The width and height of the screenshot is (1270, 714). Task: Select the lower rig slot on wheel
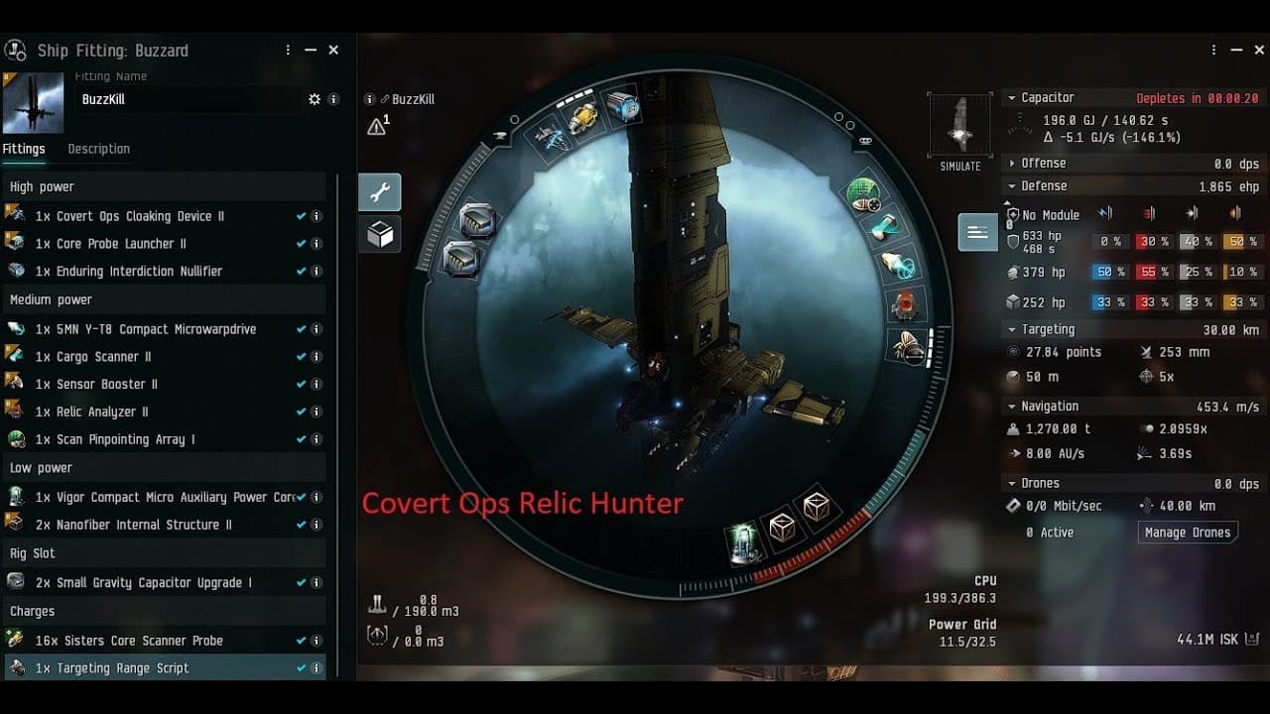pos(462,260)
